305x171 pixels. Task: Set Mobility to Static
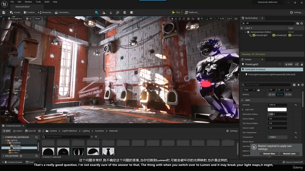[x=272, y=94]
